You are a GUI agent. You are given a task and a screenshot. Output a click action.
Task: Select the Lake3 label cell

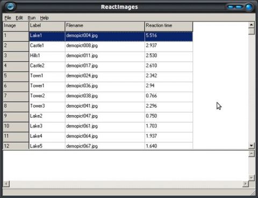pyautogui.click(x=47, y=127)
